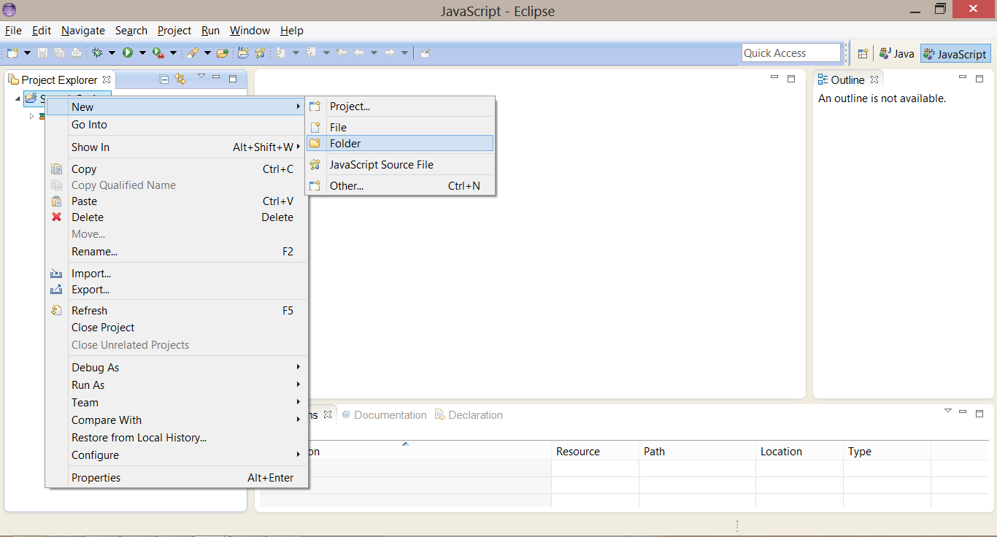Collapse the project in Project Explorer tree
This screenshot has height=537, width=997.
[16, 98]
